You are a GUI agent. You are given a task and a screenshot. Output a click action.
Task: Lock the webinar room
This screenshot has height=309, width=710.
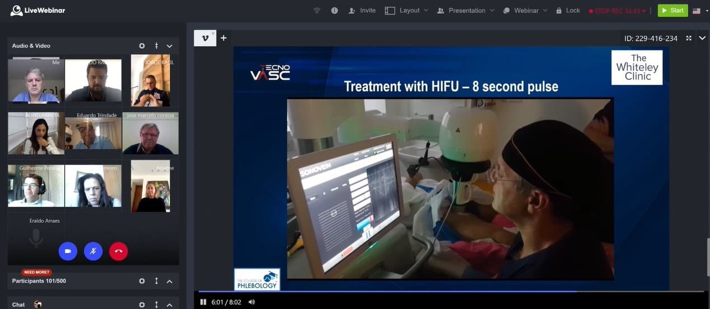point(568,11)
